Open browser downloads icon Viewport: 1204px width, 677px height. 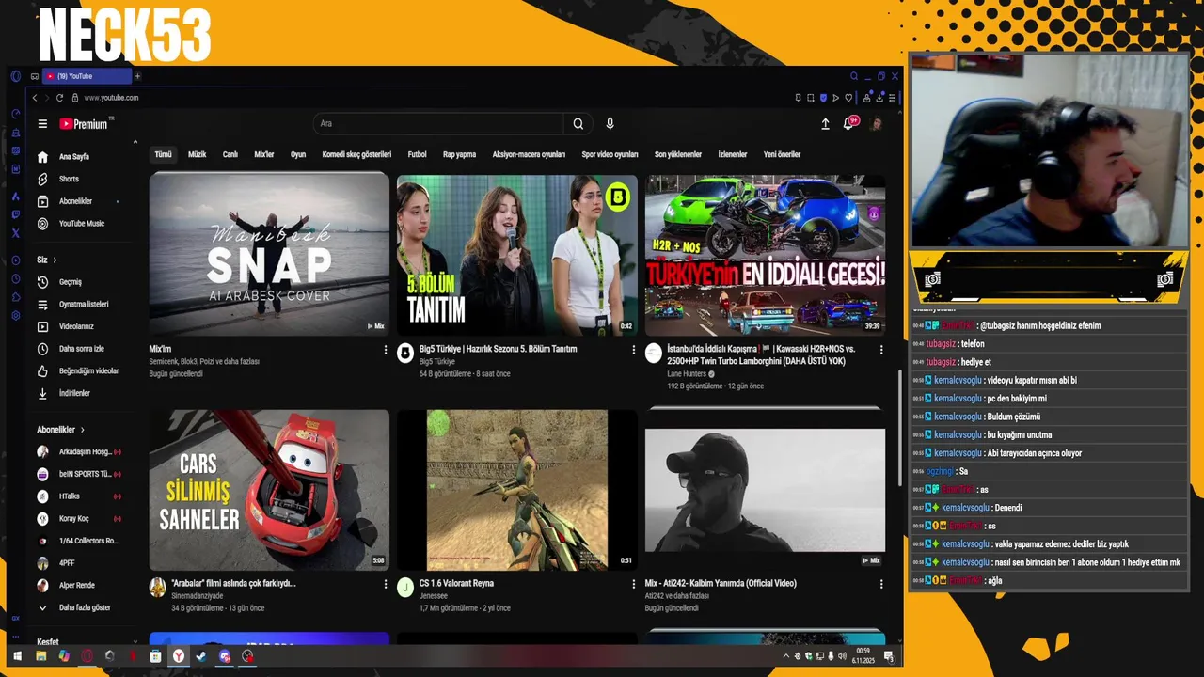[879, 98]
